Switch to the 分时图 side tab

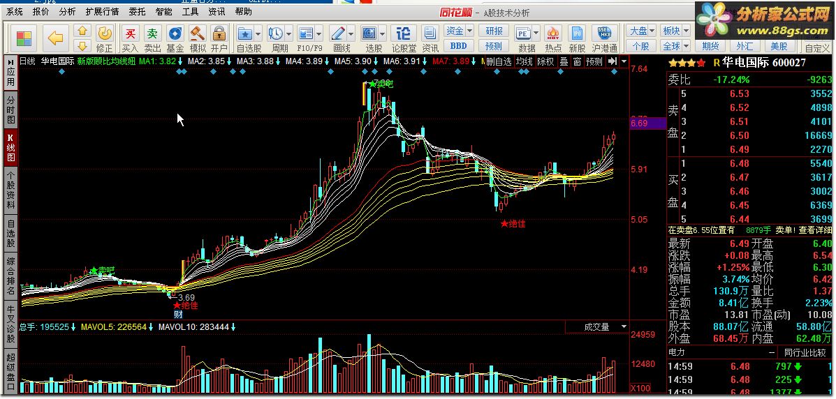coord(10,110)
